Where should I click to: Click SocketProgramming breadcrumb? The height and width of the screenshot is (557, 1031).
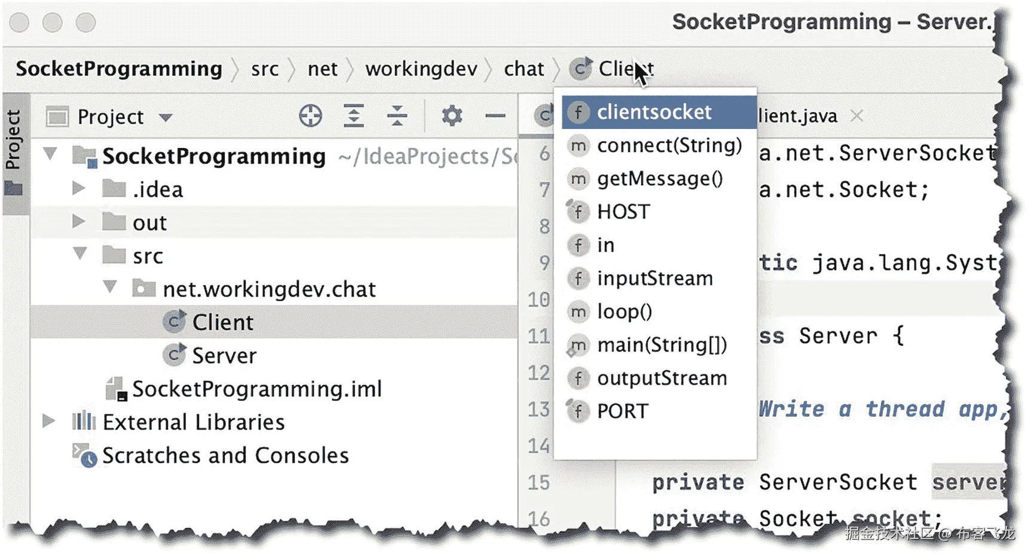(119, 69)
